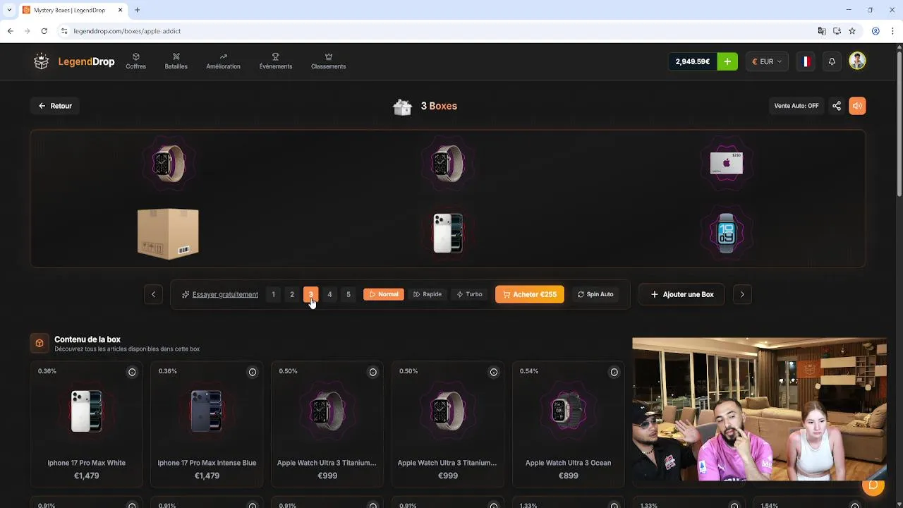Select 1 box count
Image resolution: width=903 pixels, height=508 pixels.
click(x=273, y=294)
